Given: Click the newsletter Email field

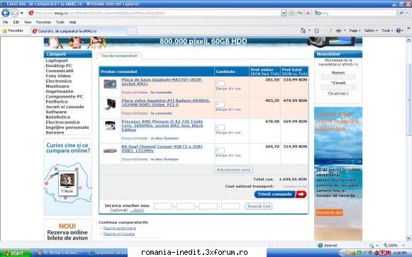Looking at the screenshot, I should coord(338,87).
